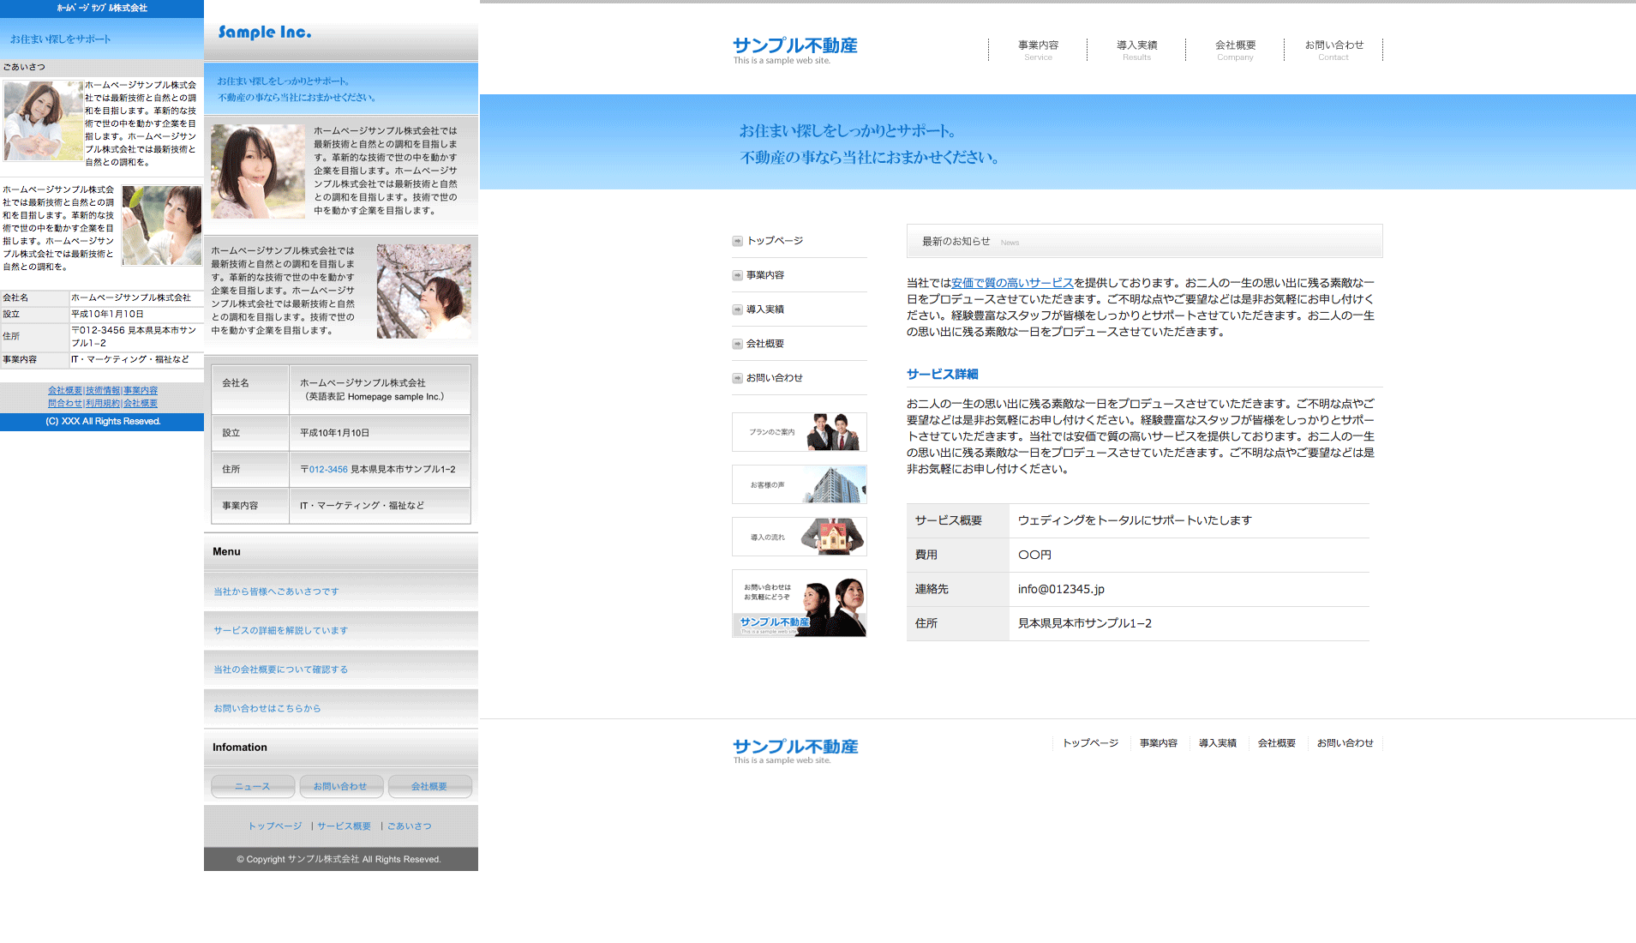Click the arrow icon beside 導入実績 in sidebar
This screenshot has width=1636, height=943.
[x=737, y=309]
